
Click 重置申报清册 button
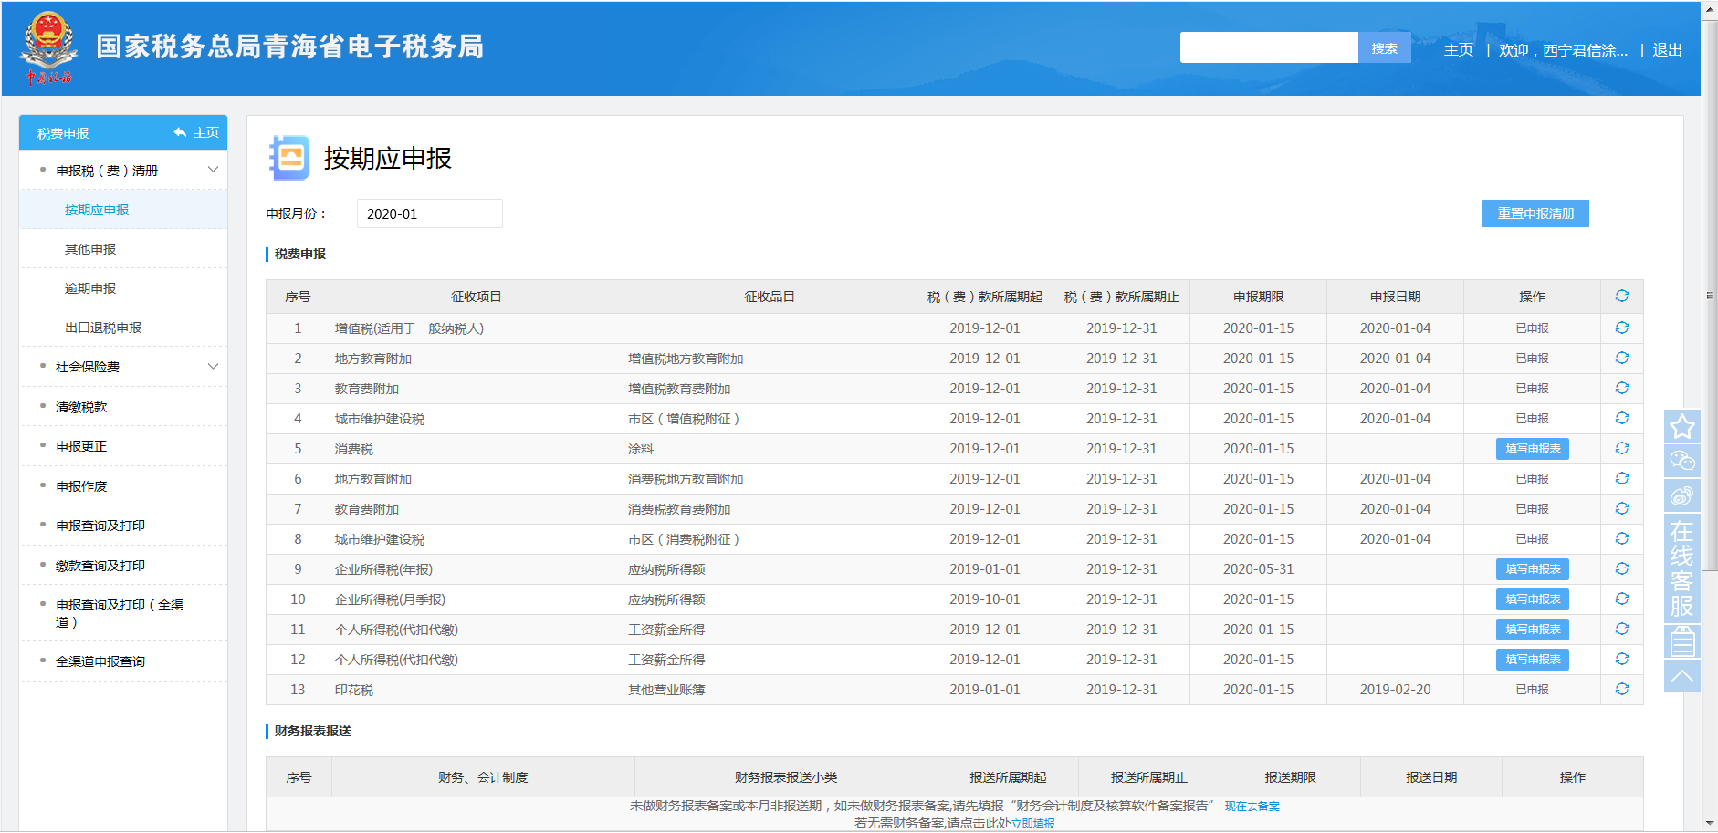pyautogui.click(x=1535, y=213)
